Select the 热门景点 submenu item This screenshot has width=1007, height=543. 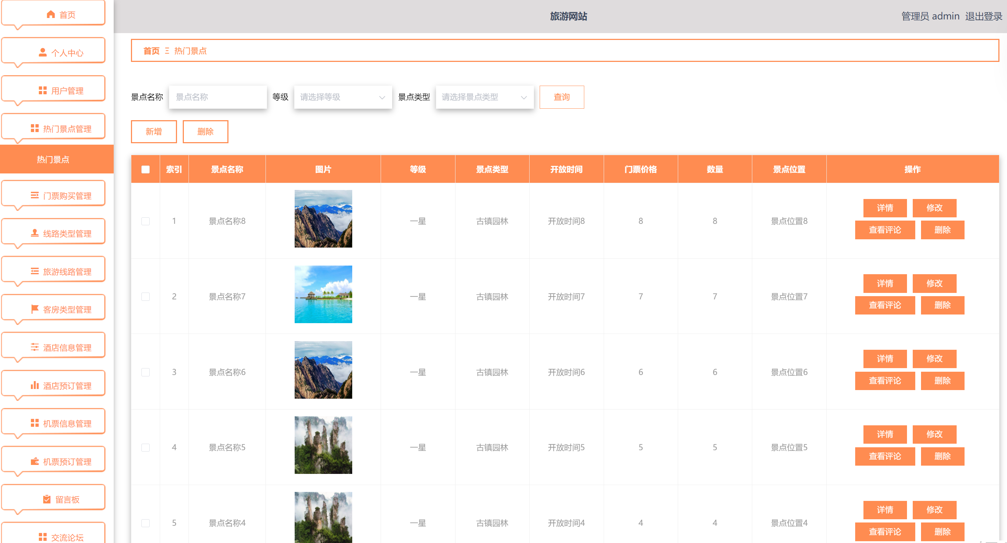57,159
